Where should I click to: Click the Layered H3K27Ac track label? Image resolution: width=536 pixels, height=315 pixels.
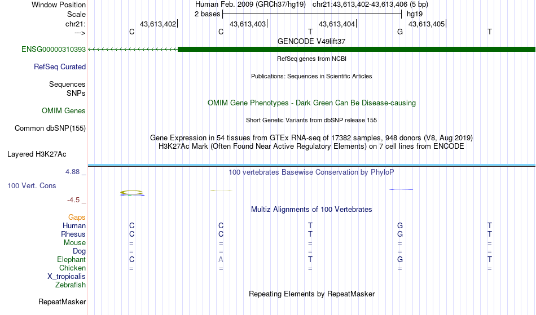click(x=37, y=154)
